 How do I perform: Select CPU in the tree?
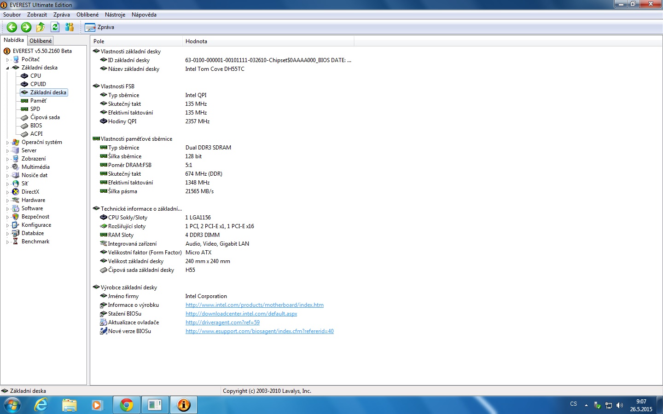point(35,76)
